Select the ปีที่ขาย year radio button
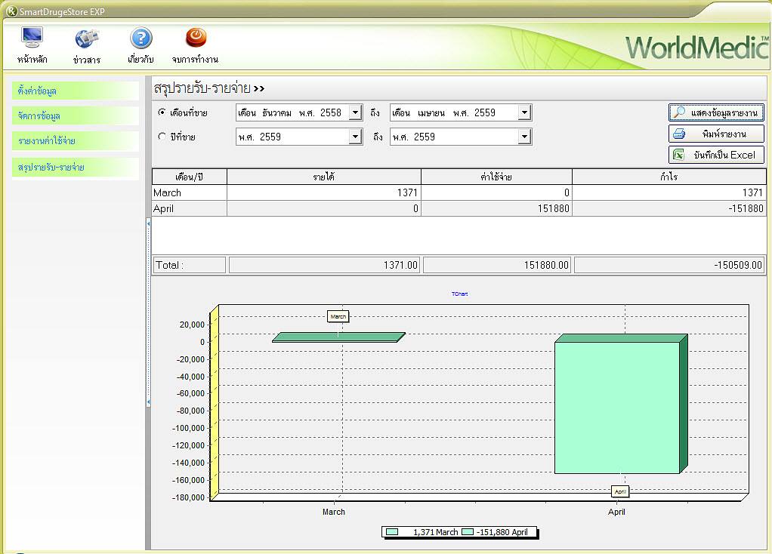Image resolution: width=772 pixels, height=554 pixels. 162,137
